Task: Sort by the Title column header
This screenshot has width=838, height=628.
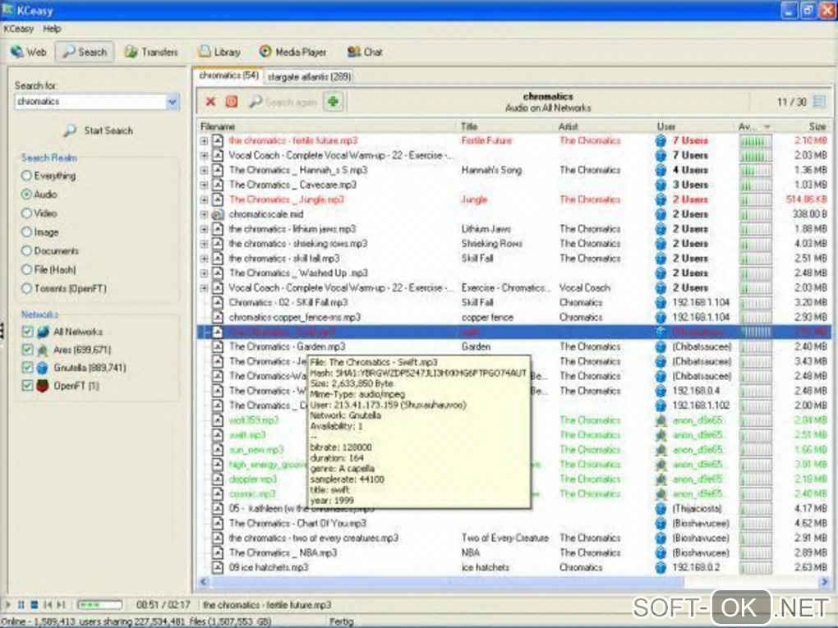Action: (x=507, y=126)
